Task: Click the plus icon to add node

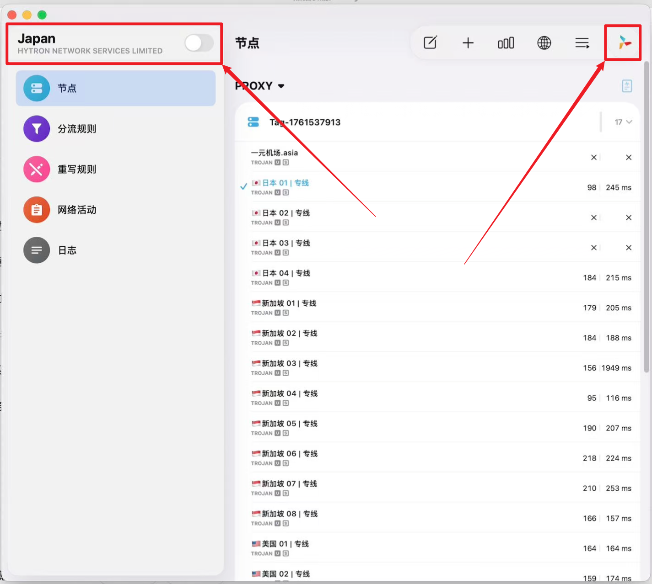Action: pyautogui.click(x=468, y=43)
